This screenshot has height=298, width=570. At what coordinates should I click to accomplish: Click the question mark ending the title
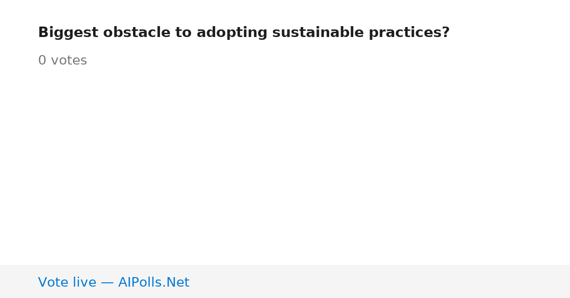tap(446, 33)
